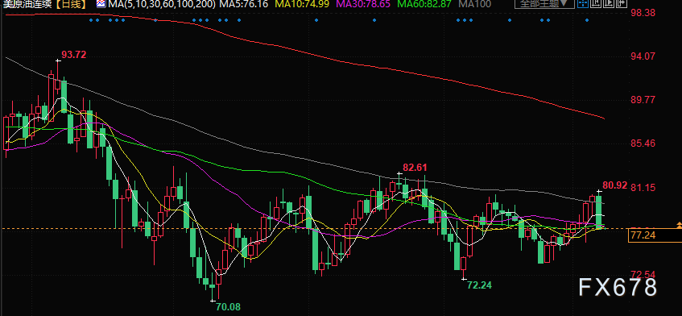Click the MA5:76.16 legend label
This screenshot has height=316, width=682.
(243, 4)
